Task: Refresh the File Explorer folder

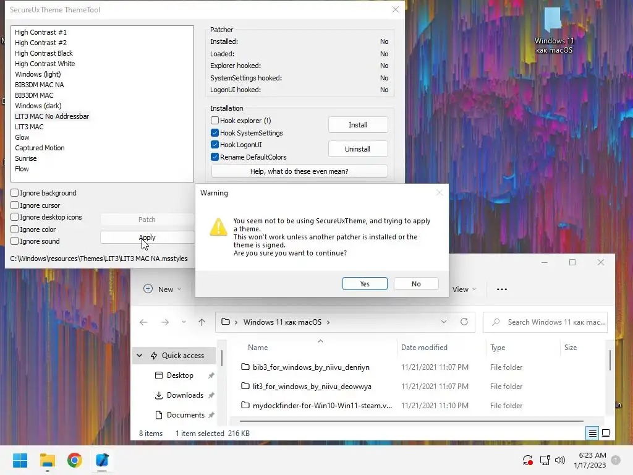Action: [464, 322]
